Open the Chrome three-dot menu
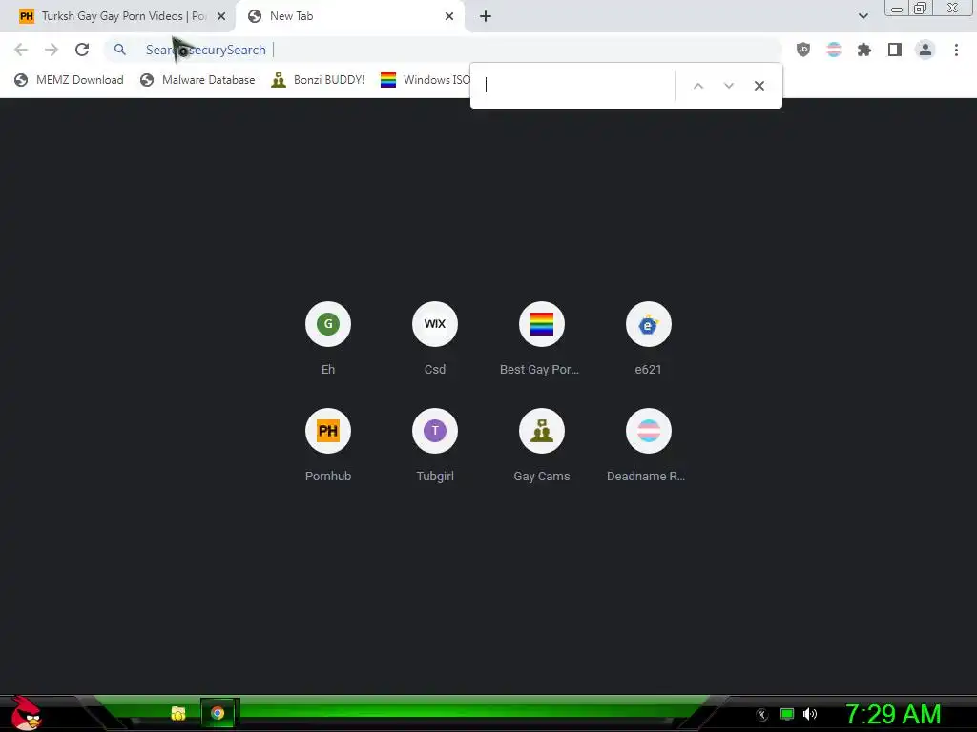 pyautogui.click(x=956, y=50)
